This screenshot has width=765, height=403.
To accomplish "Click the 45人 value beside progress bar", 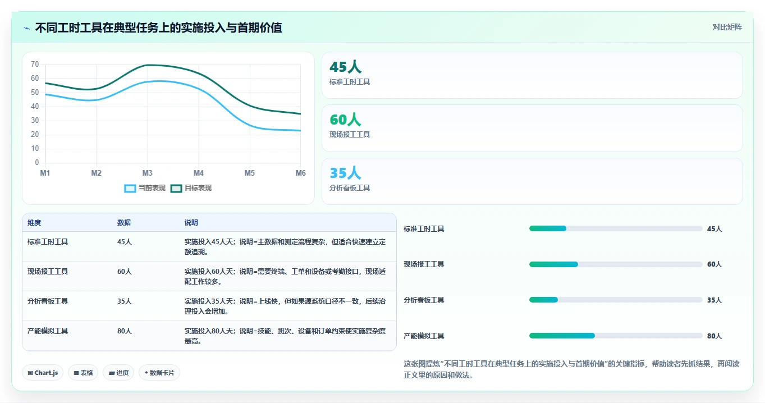I will point(714,229).
